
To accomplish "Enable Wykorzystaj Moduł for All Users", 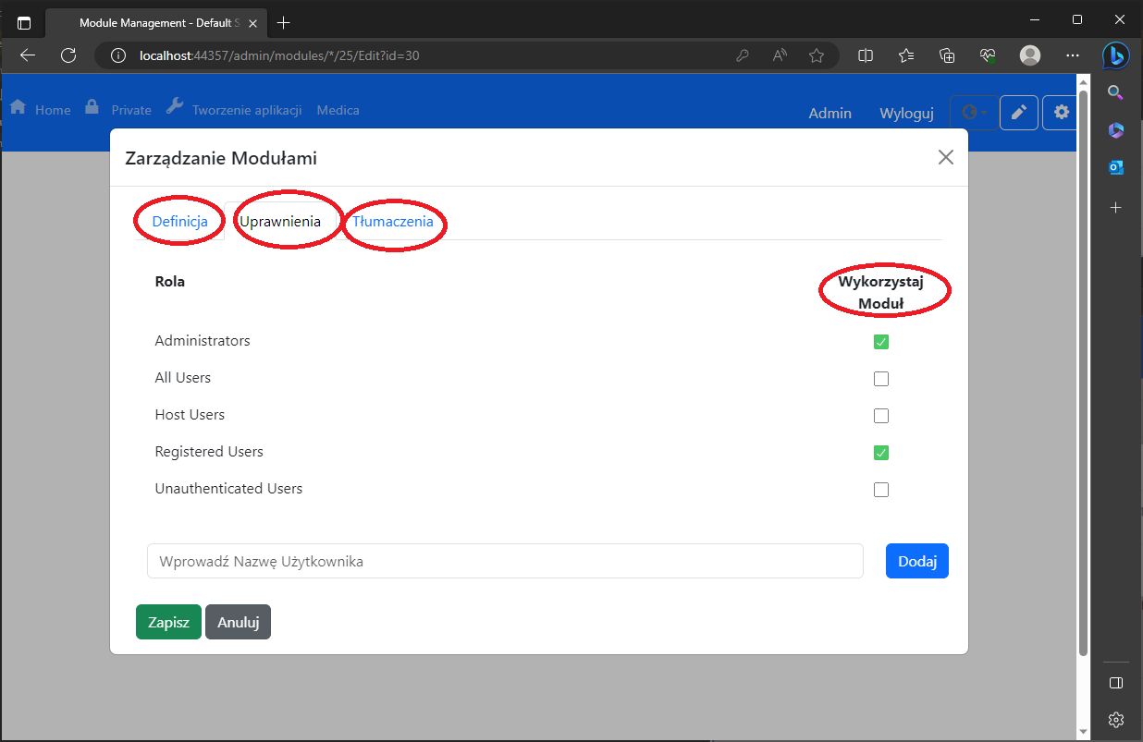I will tap(880, 378).
